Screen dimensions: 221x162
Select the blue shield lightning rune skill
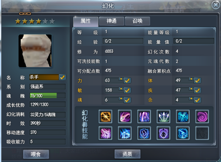(144, 133)
